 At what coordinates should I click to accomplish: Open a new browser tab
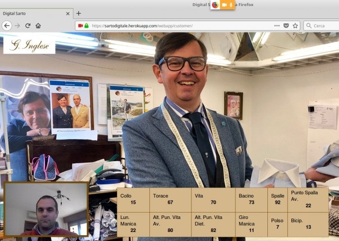click(78, 13)
